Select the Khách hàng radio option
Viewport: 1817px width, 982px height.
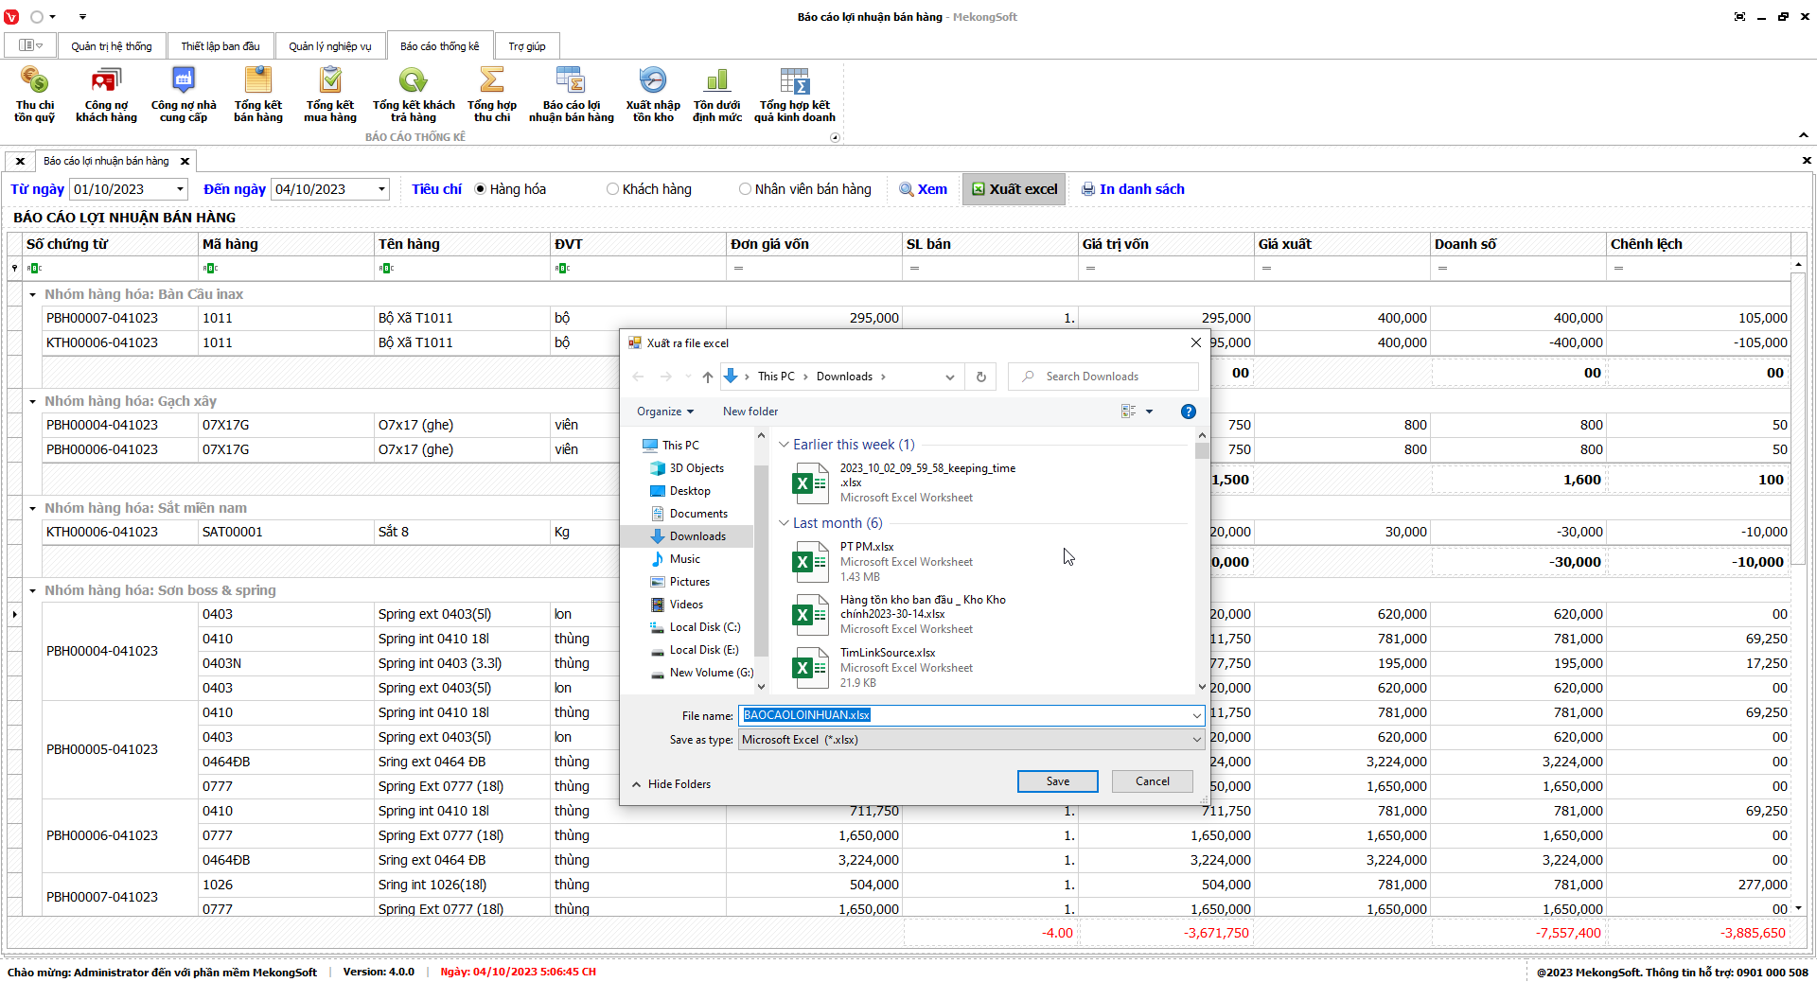[613, 189]
